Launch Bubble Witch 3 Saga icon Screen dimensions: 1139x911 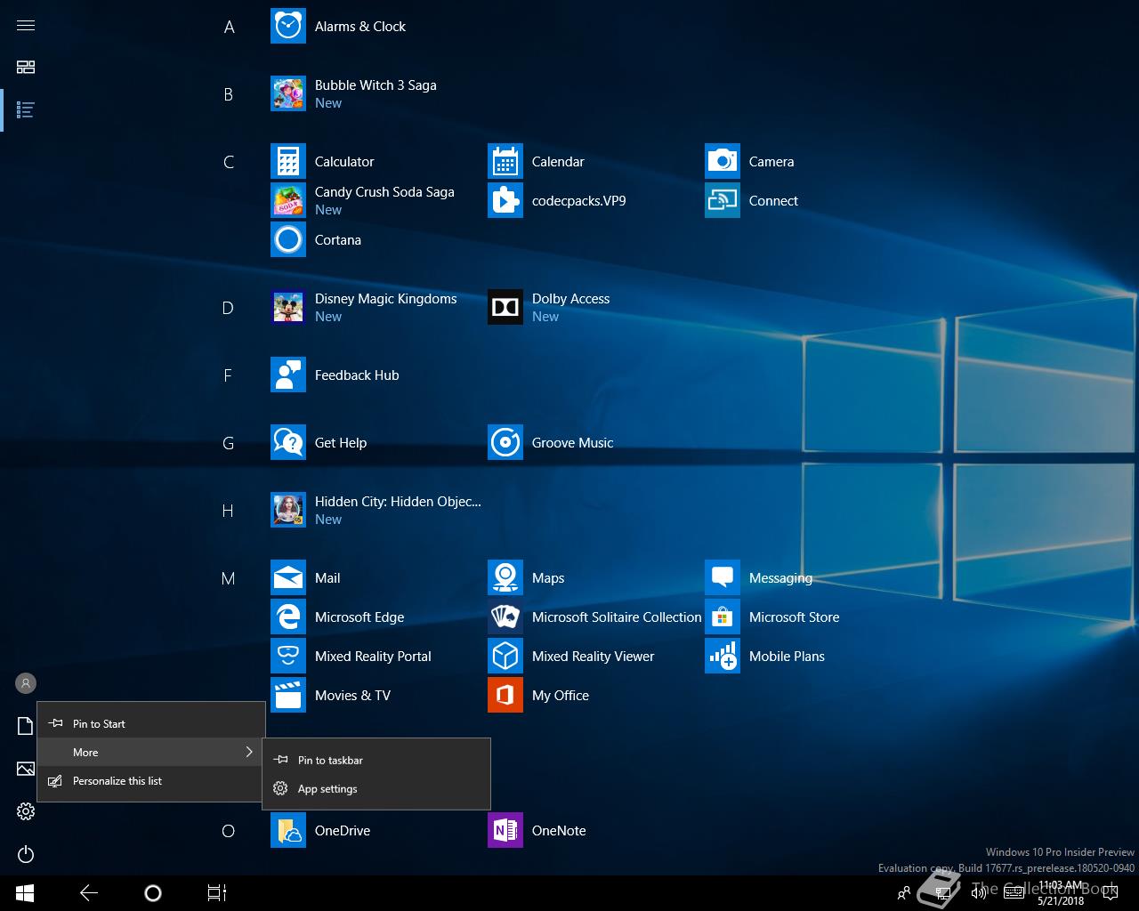pos(288,93)
